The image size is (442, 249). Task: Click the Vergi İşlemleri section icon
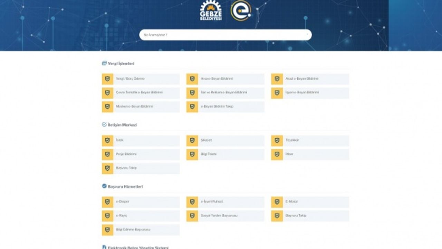click(x=104, y=63)
